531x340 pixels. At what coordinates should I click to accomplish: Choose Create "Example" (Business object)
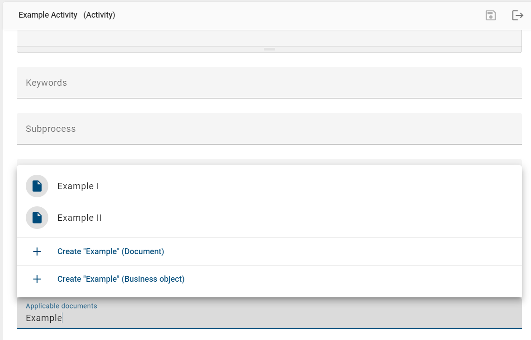(121, 279)
